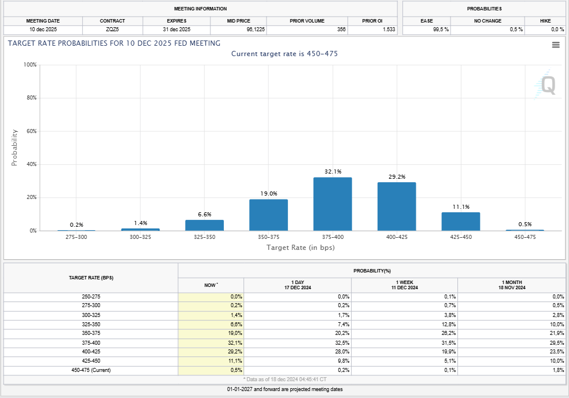Click the 300-325 bar showing 1.4%
The height and width of the screenshot is (398, 569).
click(x=140, y=229)
